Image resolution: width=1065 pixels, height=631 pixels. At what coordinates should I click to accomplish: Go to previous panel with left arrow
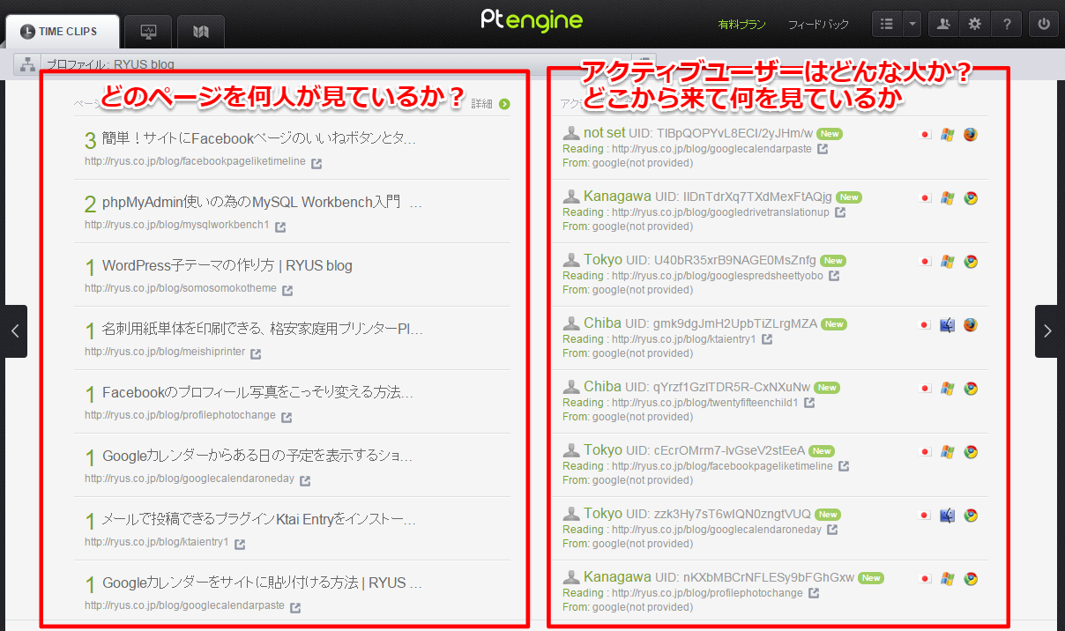pos(13,331)
